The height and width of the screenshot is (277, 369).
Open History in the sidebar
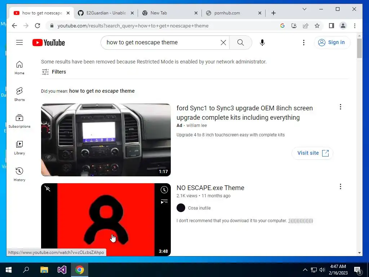pos(19,174)
